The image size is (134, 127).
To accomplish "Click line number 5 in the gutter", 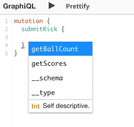I will pos(7,53).
